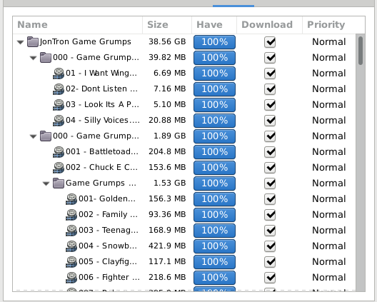Sort files by the Name column header
The width and height of the screenshot is (377, 302).
pos(78,25)
